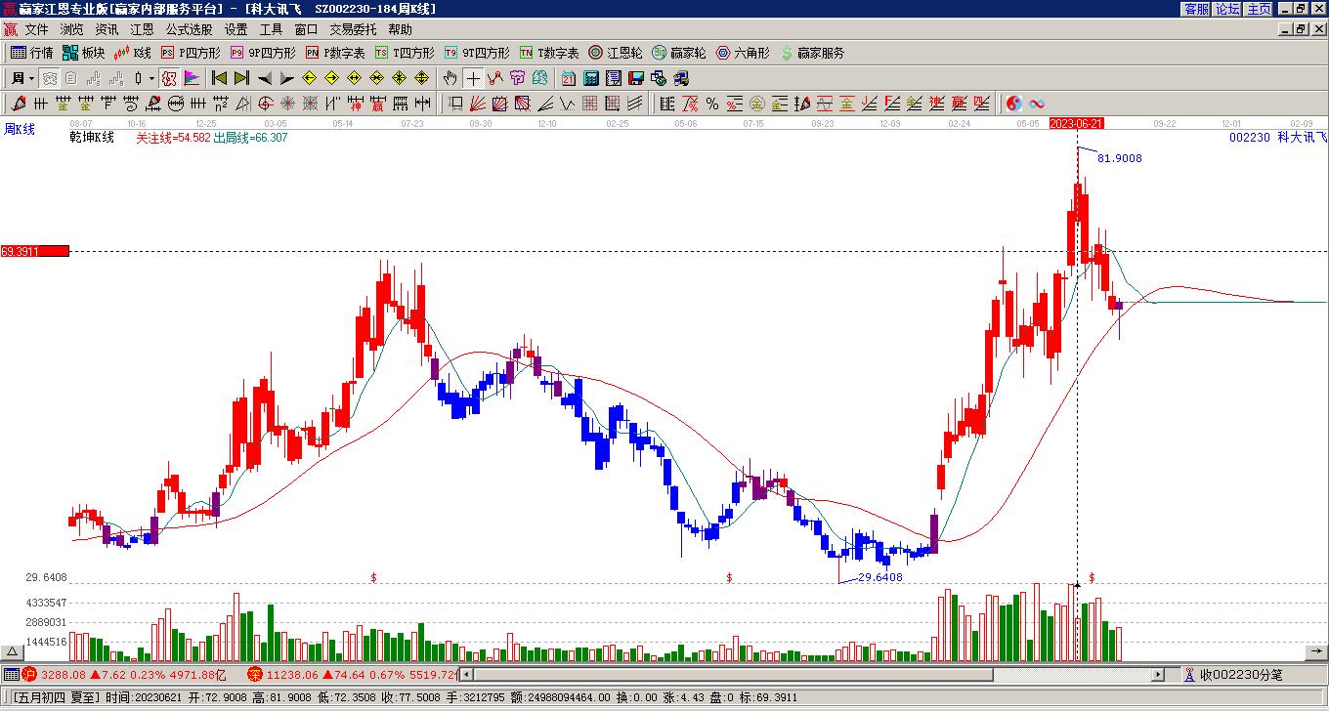The width and height of the screenshot is (1329, 711).
Task: Select the red fan lines tool
Action: tap(478, 104)
